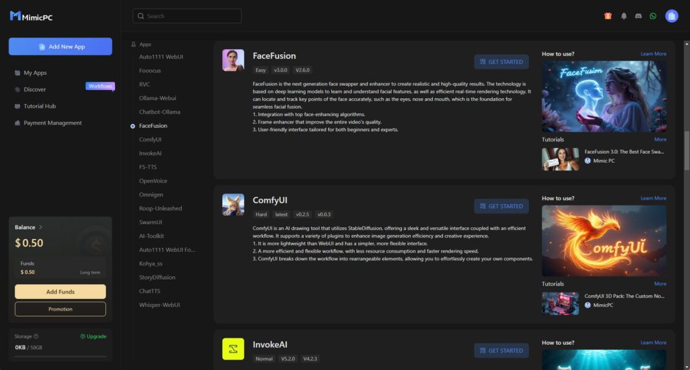This screenshot has width=690, height=370.
Task: Select Auto1111 WebUI in apps list
Action: (161, 57)
